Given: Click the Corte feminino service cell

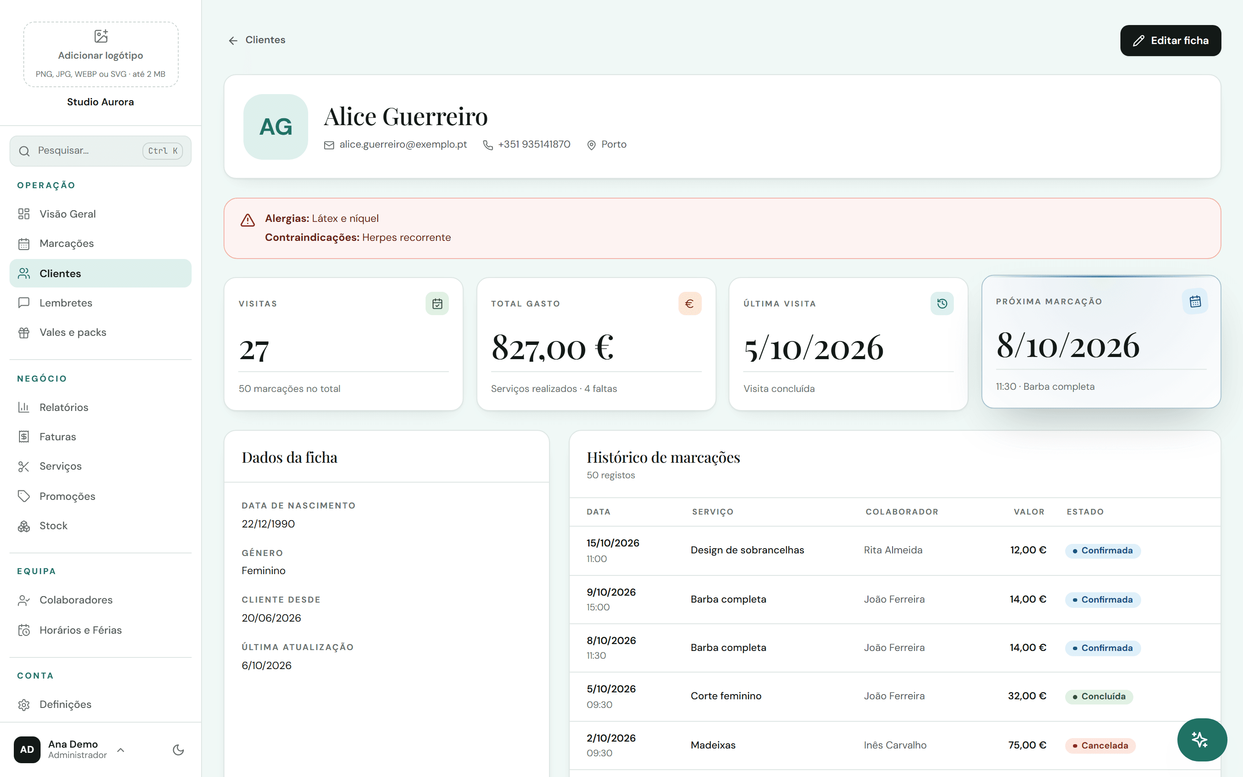Looking at the screenshot, I should click(x=726, y=696).
